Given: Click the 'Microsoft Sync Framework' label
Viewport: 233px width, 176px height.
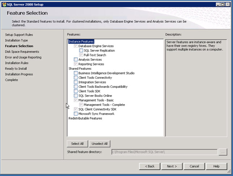Looking at the screenshot, I should [x=97, y=114].
